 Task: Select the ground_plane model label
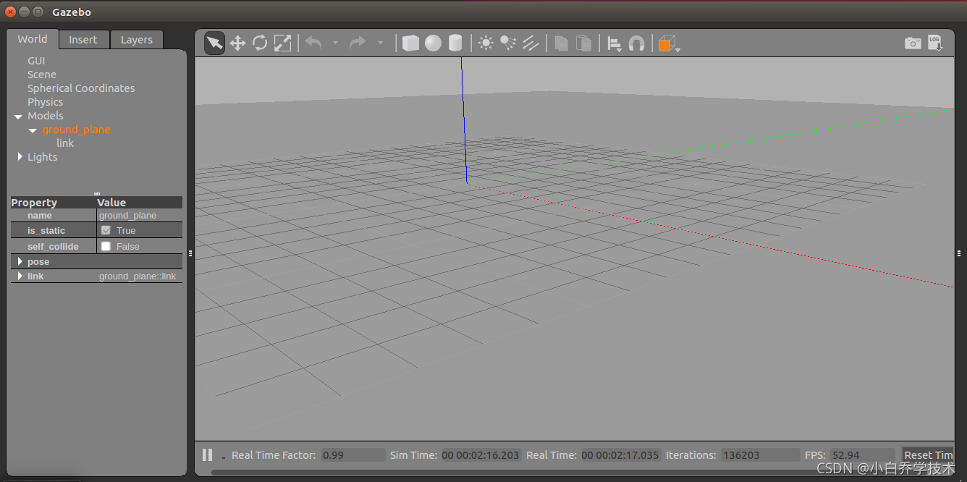pyautogui.click(x=76, y=130)
